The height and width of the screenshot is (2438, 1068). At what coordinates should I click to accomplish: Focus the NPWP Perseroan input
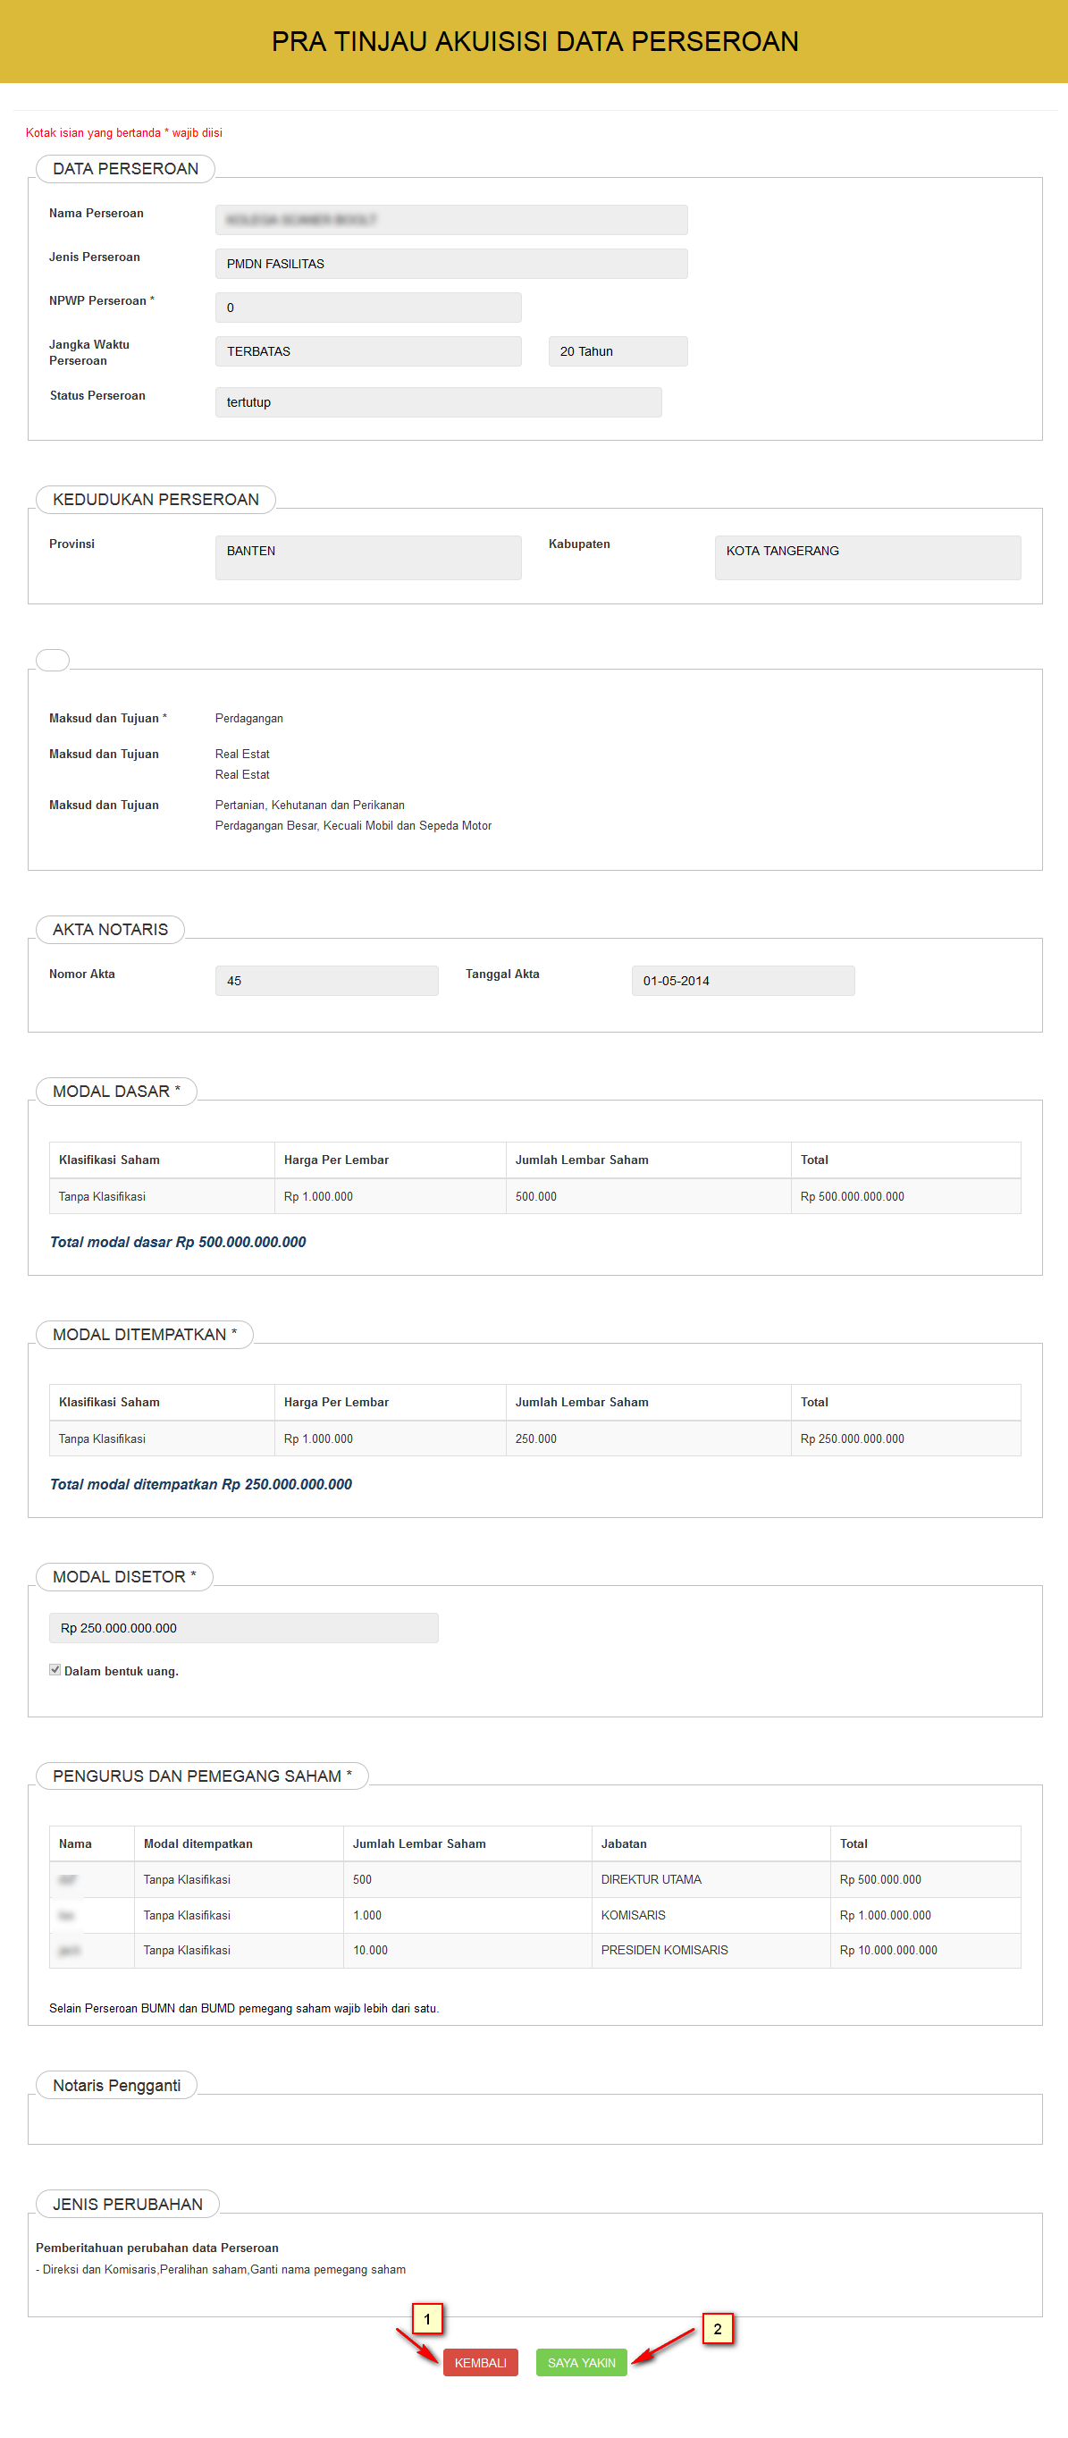coord(368,308)
